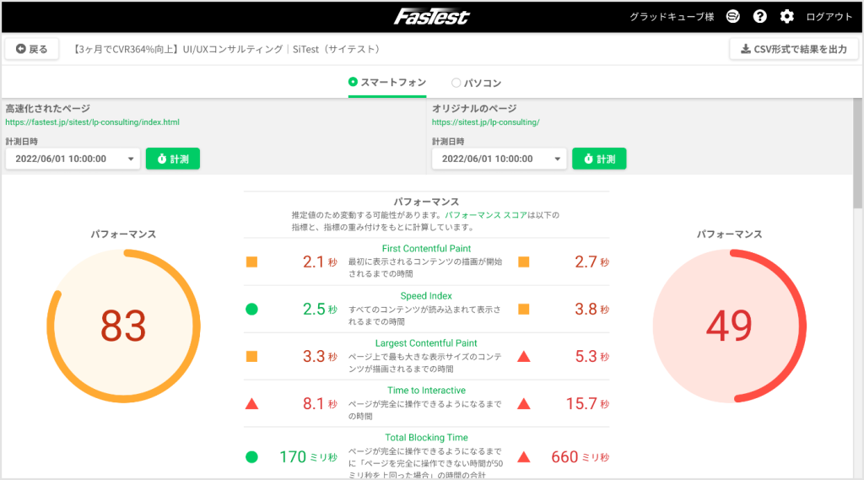Open the パフォーマンス スコア link
Image resolution: width=864 pixels, height=480 pixels.
click(x=486, y=215)
